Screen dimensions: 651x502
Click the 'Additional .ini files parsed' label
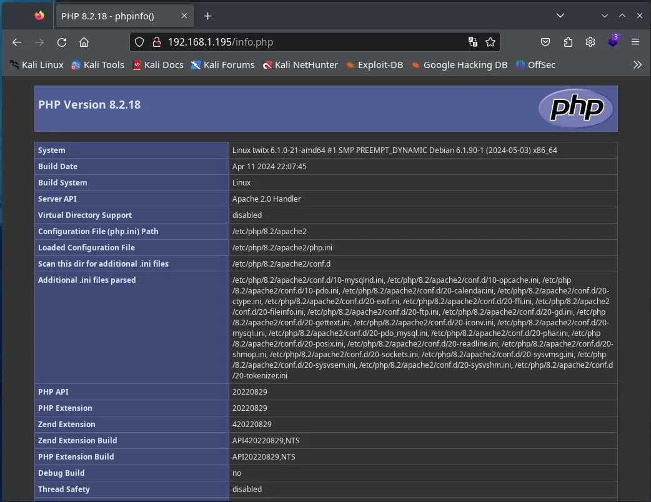click(x=87, y=280)
